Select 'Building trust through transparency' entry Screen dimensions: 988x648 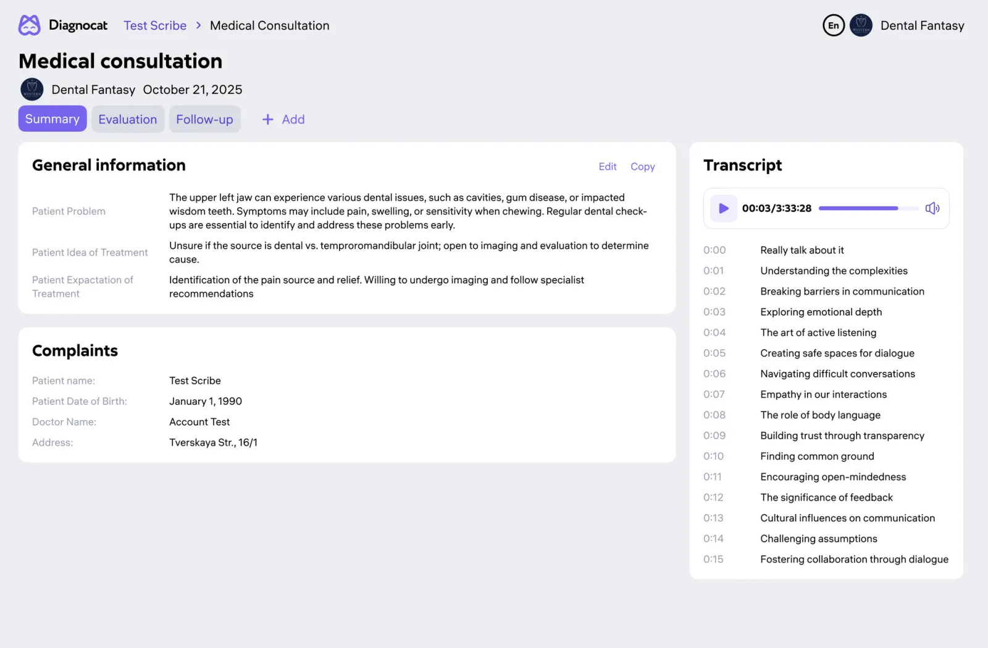(842, 436)
